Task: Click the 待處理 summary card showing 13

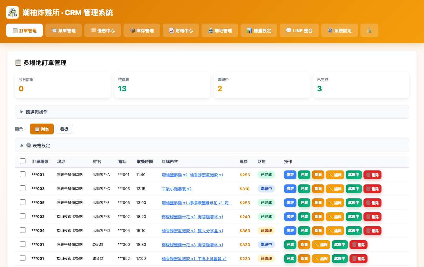Action: coord(162,85)
